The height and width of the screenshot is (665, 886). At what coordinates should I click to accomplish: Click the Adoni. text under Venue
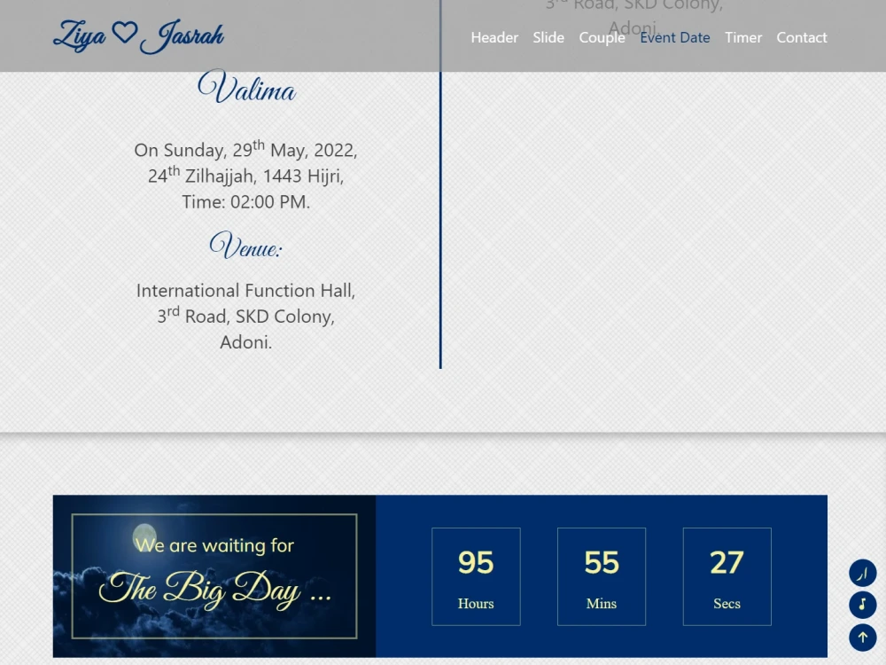click(245, 342)
